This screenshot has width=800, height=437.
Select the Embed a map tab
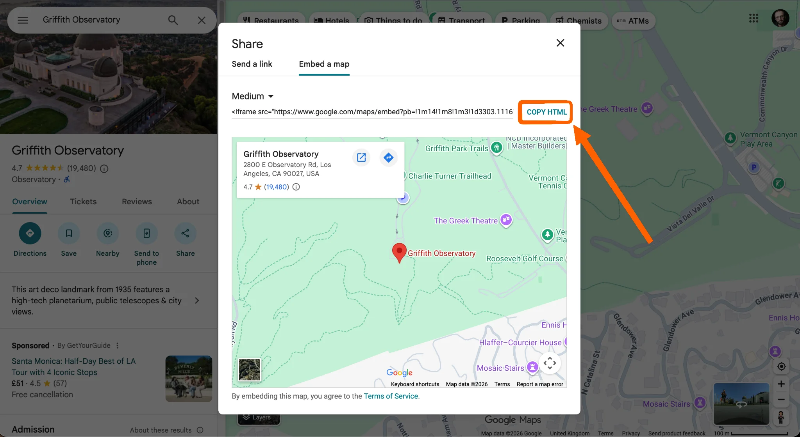click(324, 64)
